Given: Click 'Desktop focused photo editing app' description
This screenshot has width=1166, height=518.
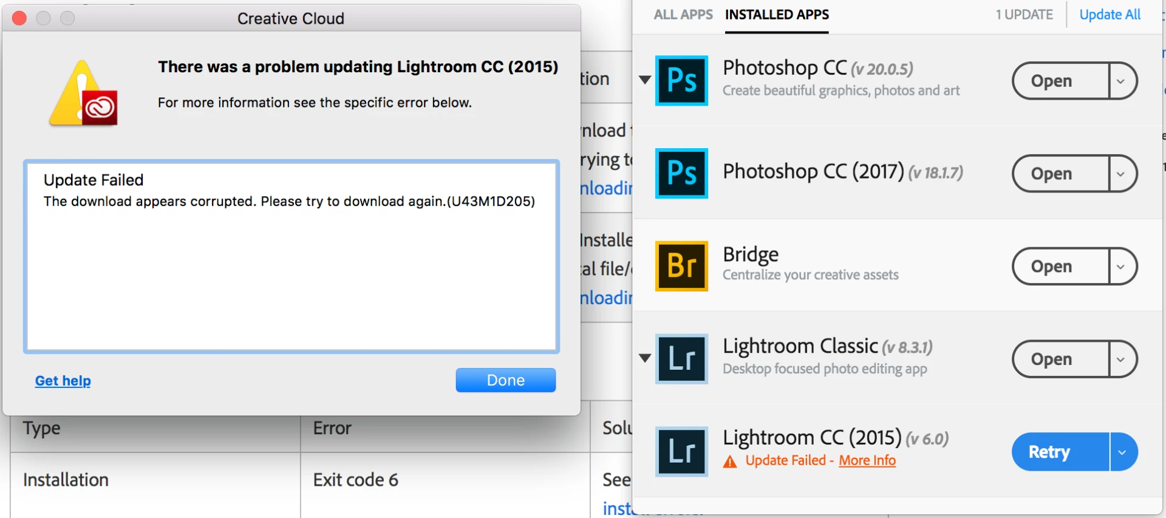Looking at the screenshot, I should pyautogui.click(x=825, y=369).
